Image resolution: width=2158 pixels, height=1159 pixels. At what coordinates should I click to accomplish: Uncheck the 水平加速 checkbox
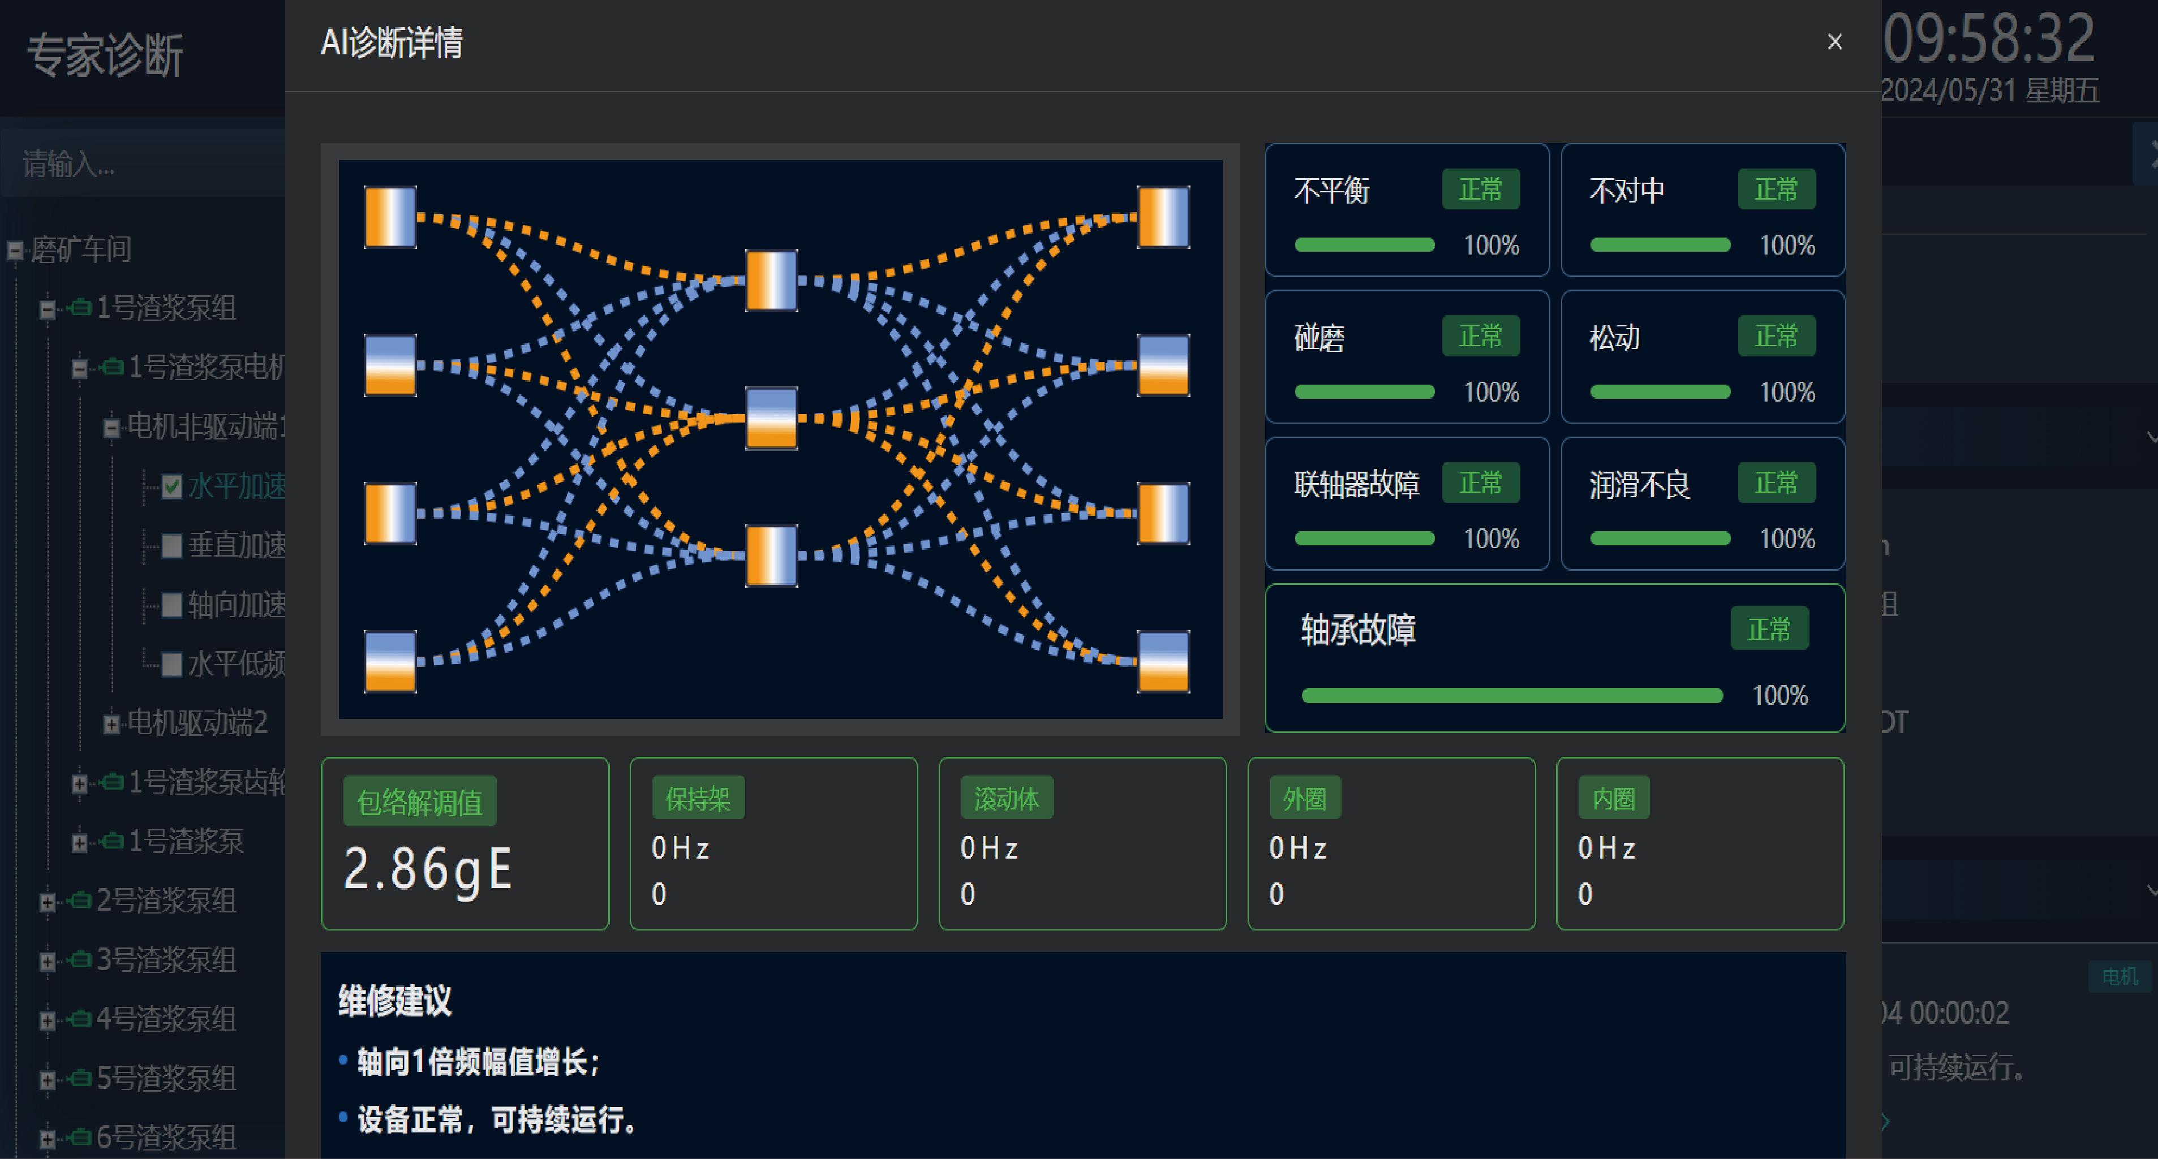[172, 486]
